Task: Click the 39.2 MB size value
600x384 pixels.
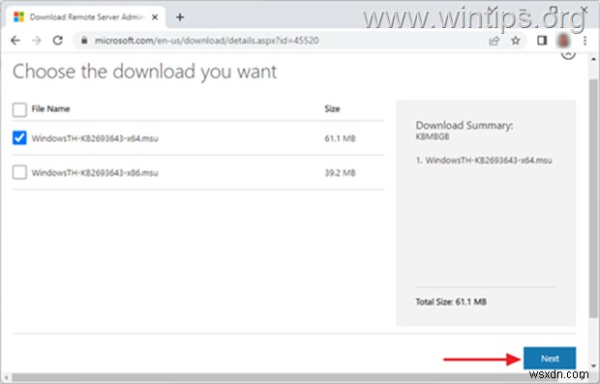Action: (x=341, y=173)
